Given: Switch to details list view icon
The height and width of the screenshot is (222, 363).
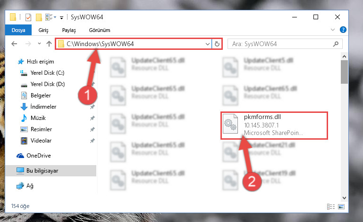Looking at the screenshot, I should pyautogui.click(x=331, y=206).
